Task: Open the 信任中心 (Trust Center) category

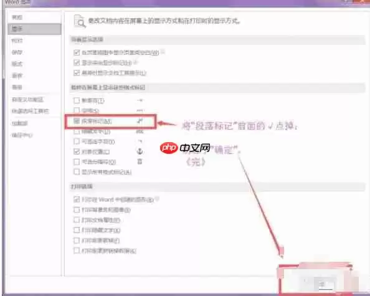Action: click(x=22, y=135)
